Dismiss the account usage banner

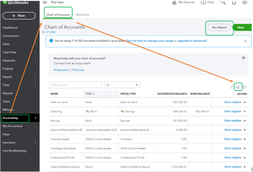tap(246, 40)
